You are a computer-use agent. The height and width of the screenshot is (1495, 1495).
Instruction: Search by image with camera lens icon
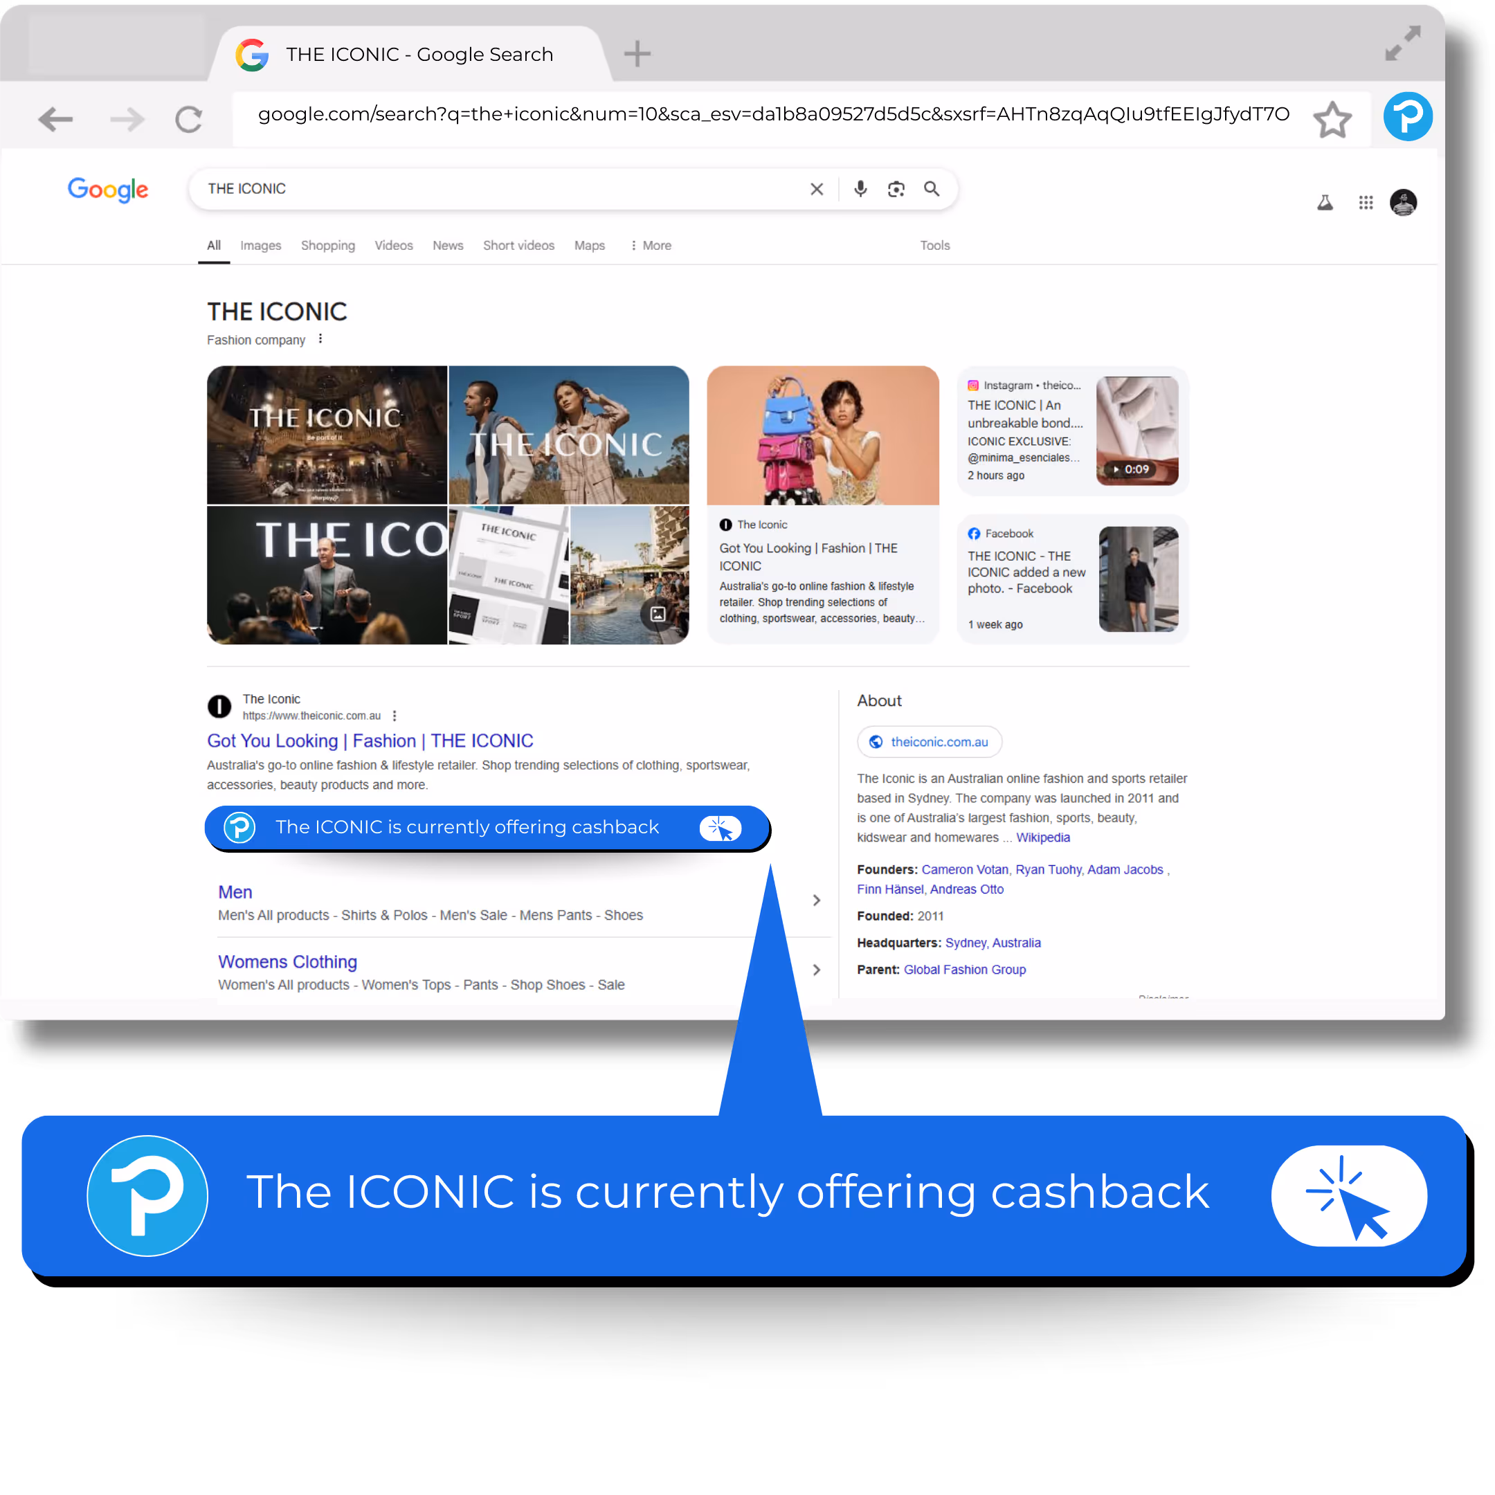(896, 189)
